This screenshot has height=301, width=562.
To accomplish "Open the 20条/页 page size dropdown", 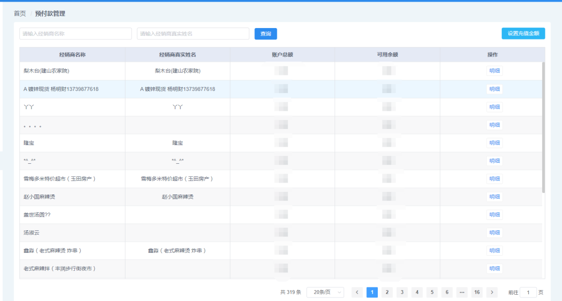I will tap(325, 292).
